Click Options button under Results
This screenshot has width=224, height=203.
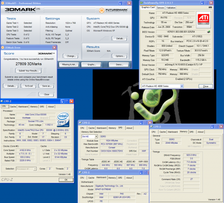click(120, 56)
